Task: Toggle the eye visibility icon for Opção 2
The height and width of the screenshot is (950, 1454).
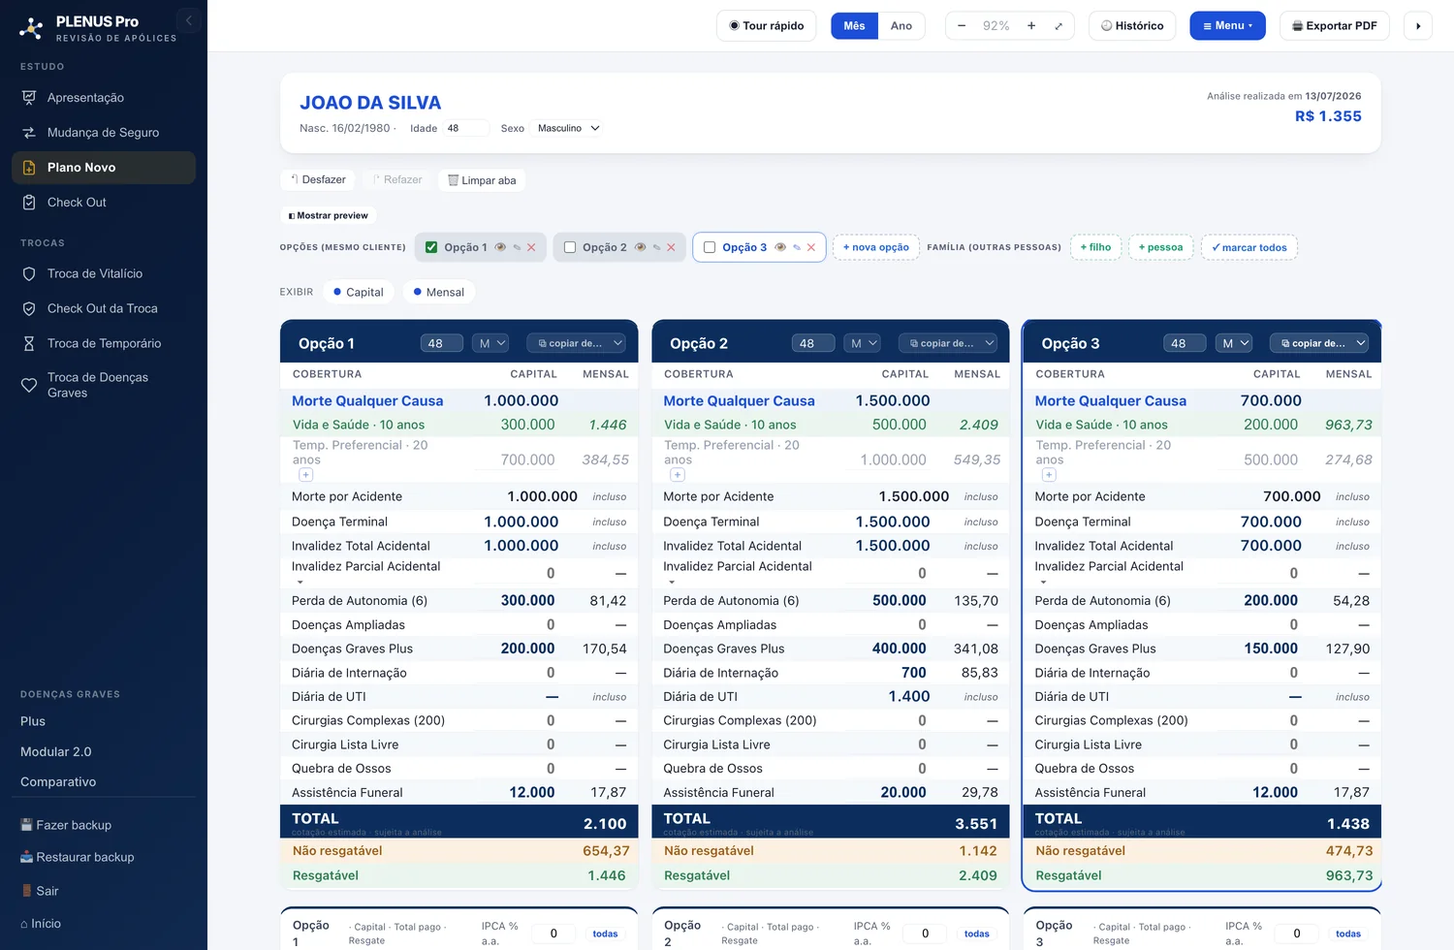Action: [x=640, y=247]
